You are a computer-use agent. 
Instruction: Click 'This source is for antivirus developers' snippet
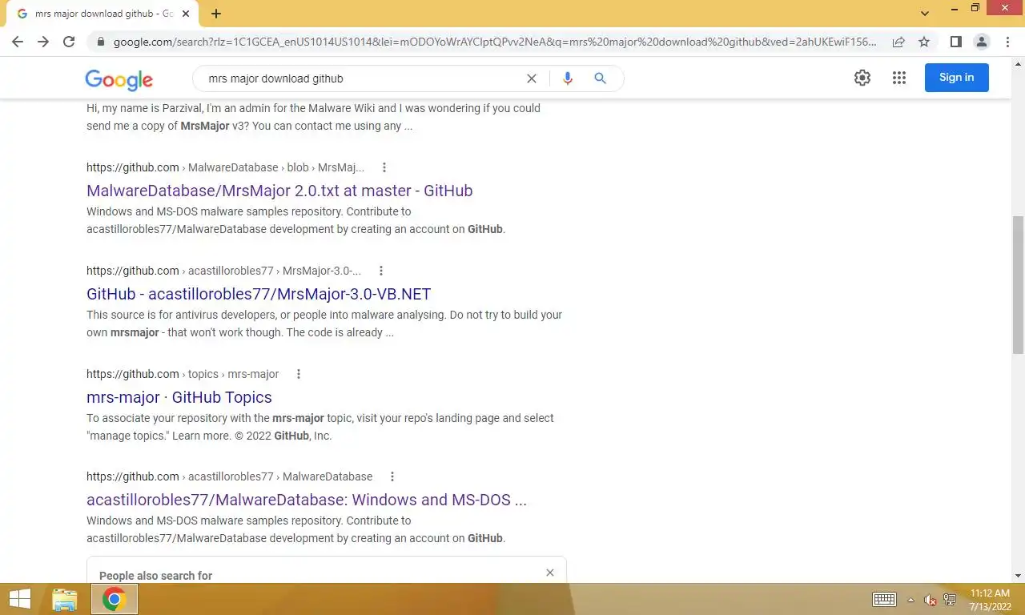[324, 324]
